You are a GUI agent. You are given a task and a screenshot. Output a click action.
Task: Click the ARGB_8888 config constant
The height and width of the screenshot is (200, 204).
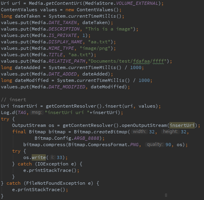click(x=86, y=138)
